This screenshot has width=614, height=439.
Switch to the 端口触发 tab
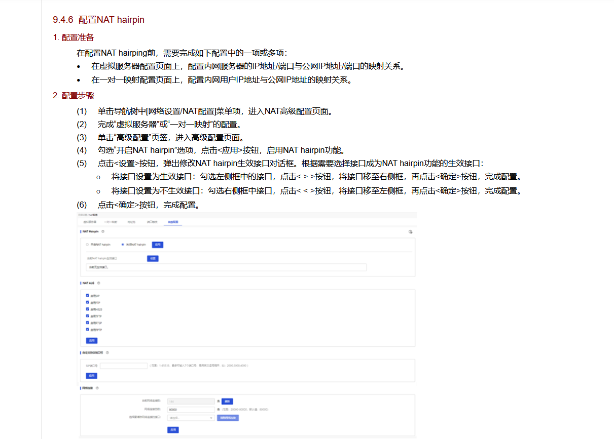click(152, 222)
